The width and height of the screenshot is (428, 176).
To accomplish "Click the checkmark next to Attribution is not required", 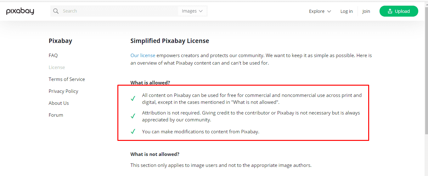I will coord(133,116).
